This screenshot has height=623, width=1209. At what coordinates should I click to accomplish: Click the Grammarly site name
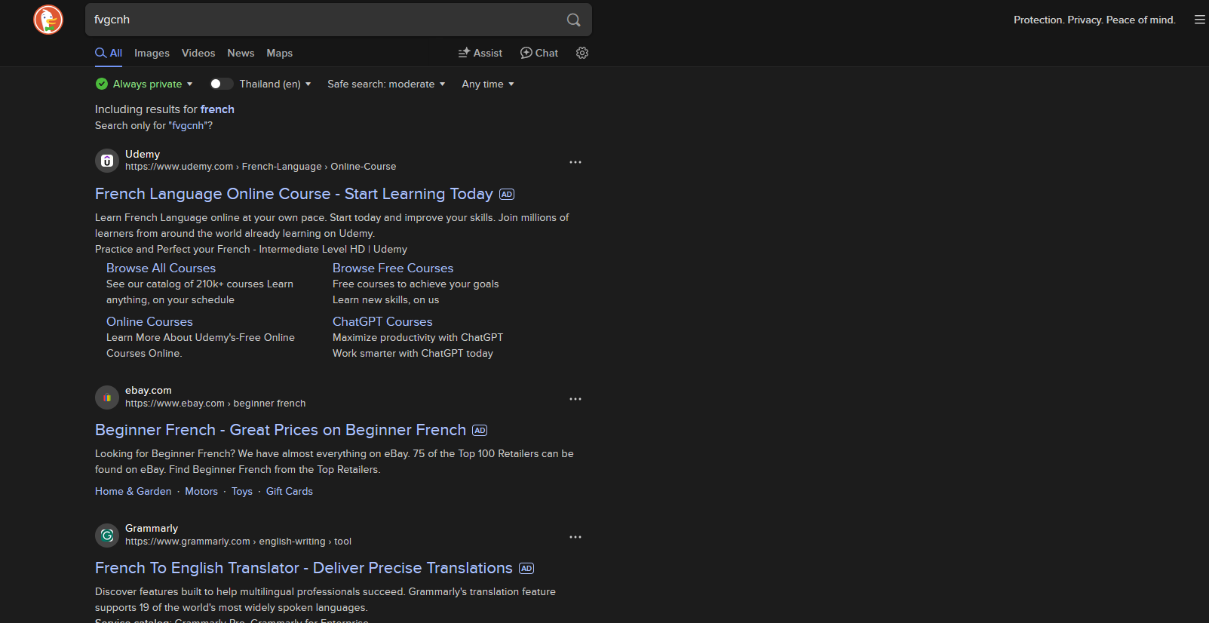(152, 529)
